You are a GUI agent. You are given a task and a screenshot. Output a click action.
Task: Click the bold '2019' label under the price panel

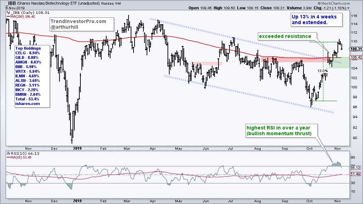(x=77, y=148)
